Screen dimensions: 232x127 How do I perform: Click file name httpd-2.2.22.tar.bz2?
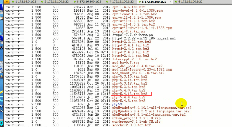132,42
